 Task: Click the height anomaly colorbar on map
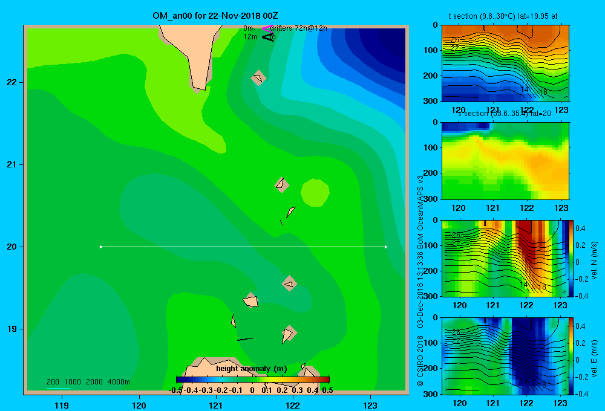pos(252,380)
